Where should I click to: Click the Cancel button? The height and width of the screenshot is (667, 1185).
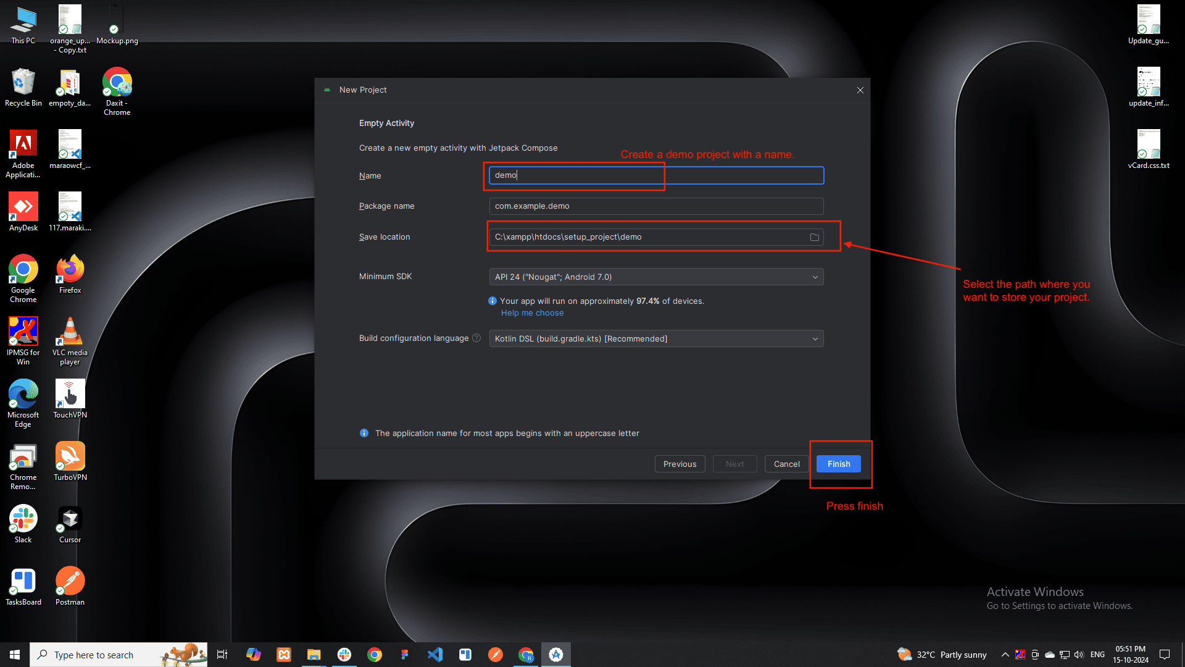click(x=786, y=464)
